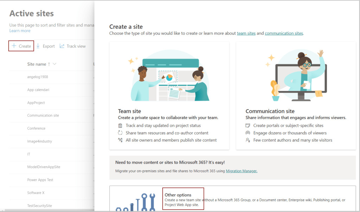Click 'Engage dozens or thousands of viewers' text
The image size is (360, 212).
290,133
